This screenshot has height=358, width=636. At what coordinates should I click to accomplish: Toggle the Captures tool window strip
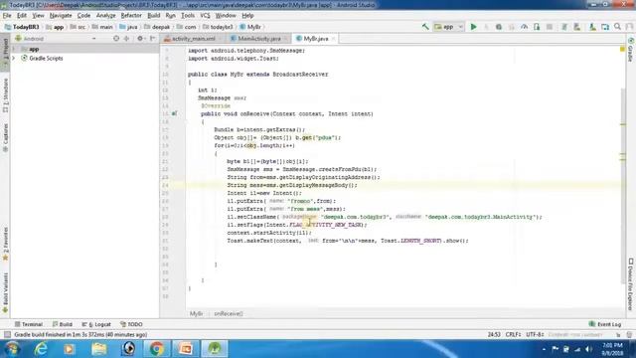[x=5, y=138]
